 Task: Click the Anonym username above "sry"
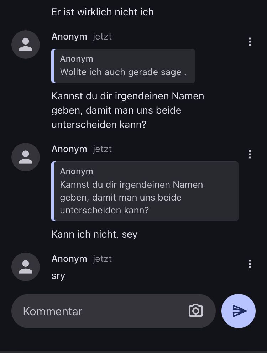click(x=69, y=259)
